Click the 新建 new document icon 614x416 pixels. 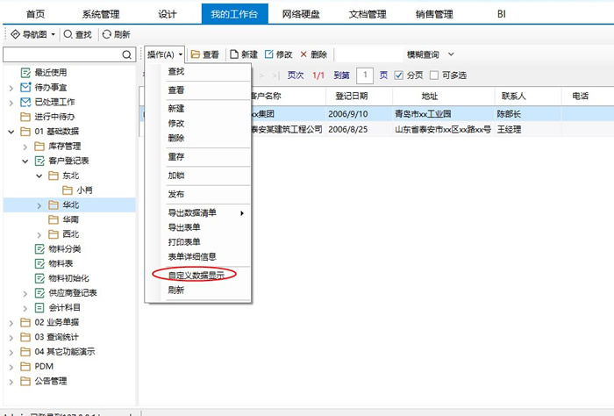pyautogui.click(x=234, y=54)
